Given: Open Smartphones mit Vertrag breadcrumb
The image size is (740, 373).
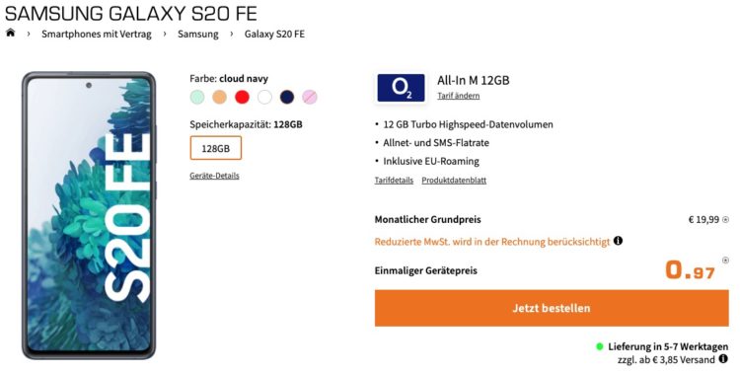Looking at the screenshot, I should [x=97, y=34].
